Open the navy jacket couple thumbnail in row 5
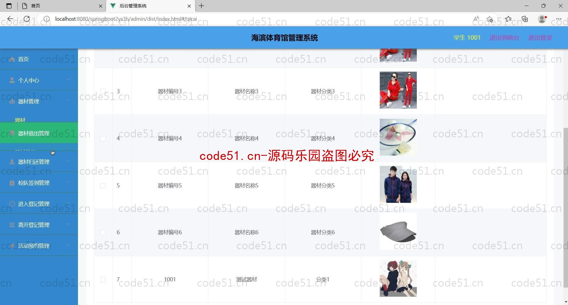Viewport: 568px width, 305px height. click(x=398, y=184)
